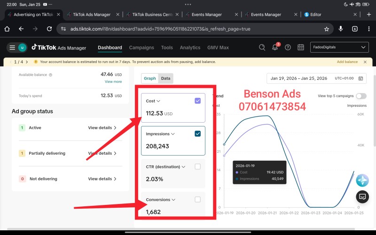Check the Conversions metric checkbox
Image resolution: width=376 pixels, height=235 pixels.
point(197,199)
